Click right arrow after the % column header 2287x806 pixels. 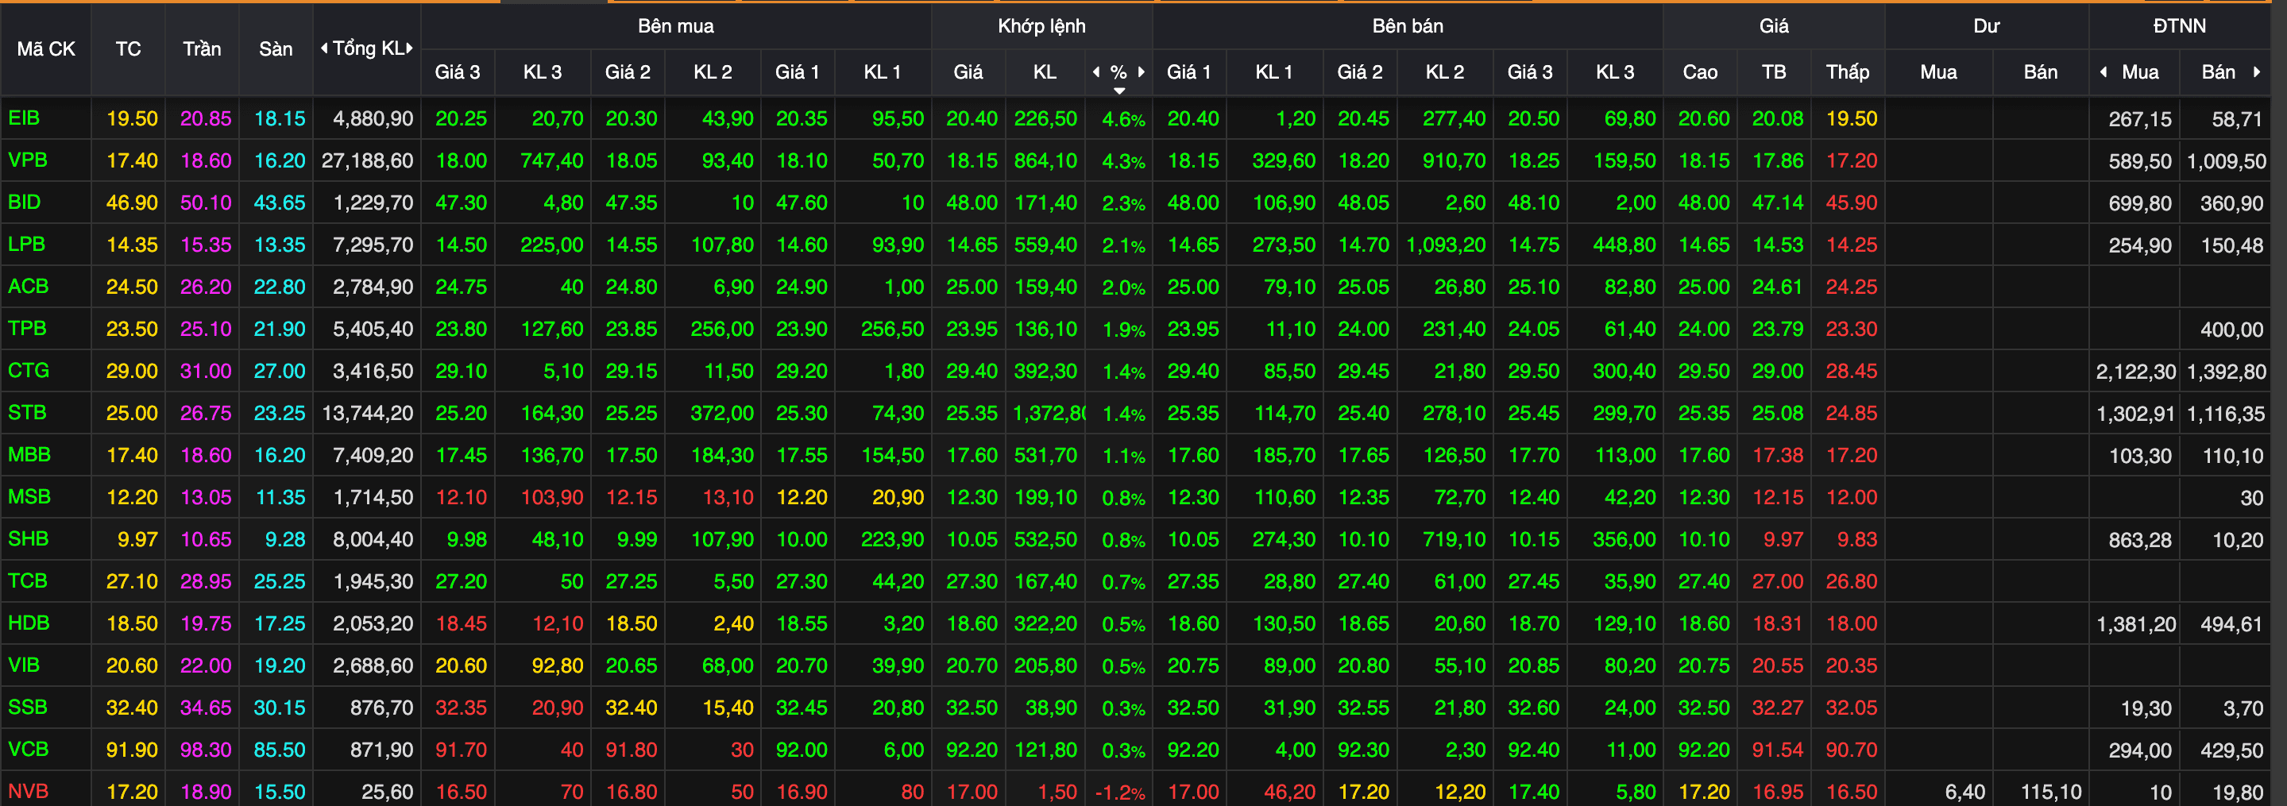pos(1141,72)
